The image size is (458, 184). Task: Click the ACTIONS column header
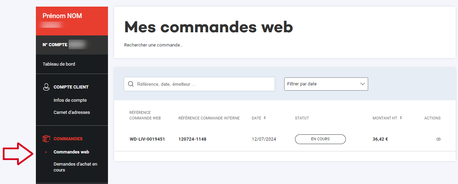[432, 118]
